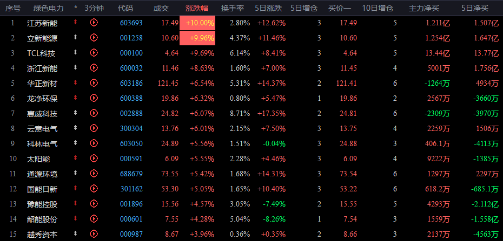This screenshot has height=241, width=503.
Task: Open 3-minute play icon for 龙净环保
Action: [x=94, y=98]
